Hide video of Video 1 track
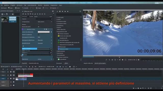This screenshot has height=91, width=163. (14, 79)
